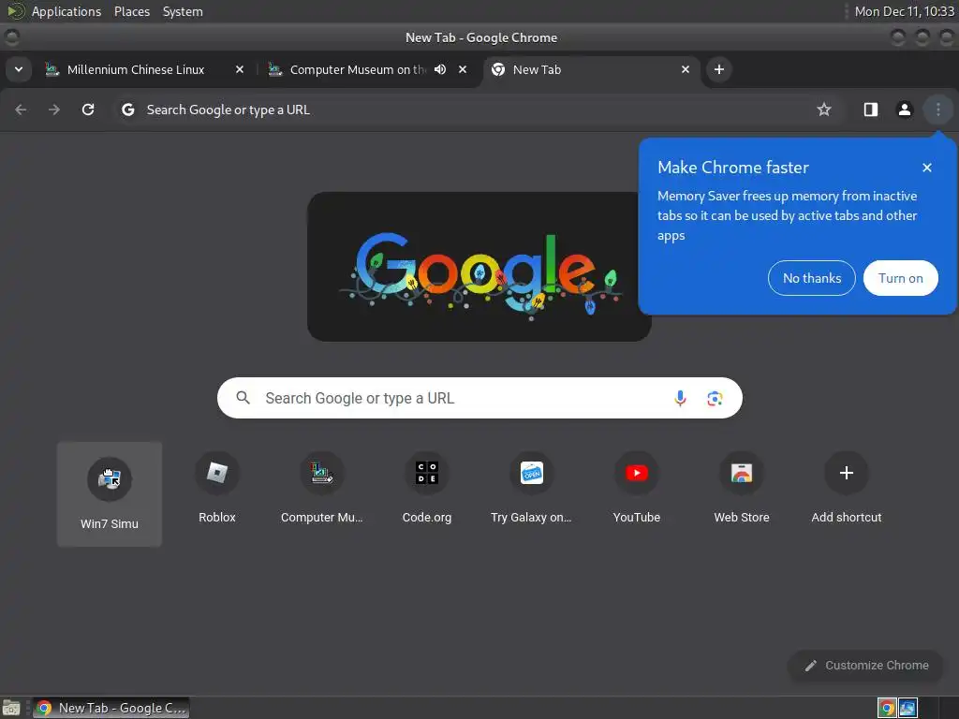Click the magnifier icon in search box
This screenshot has height=719, width=959.
point(243,398)
